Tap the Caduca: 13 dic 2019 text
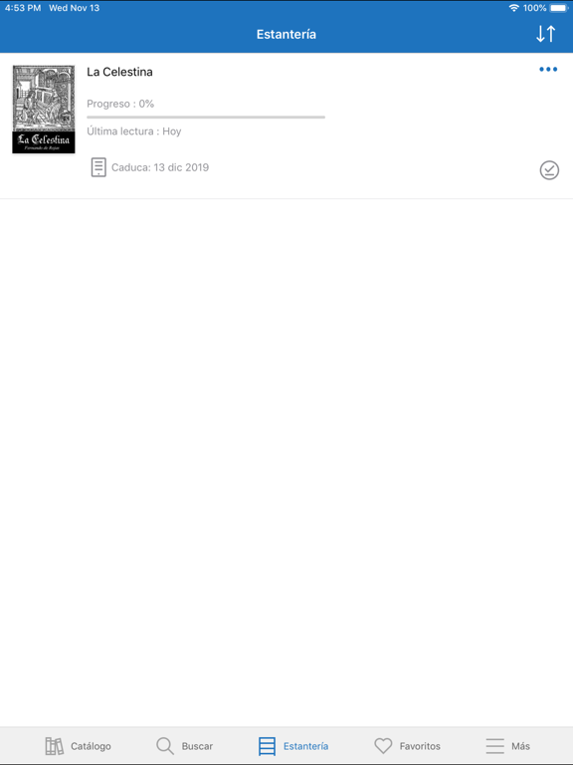573x765 pixels. (x=160, y=167)
